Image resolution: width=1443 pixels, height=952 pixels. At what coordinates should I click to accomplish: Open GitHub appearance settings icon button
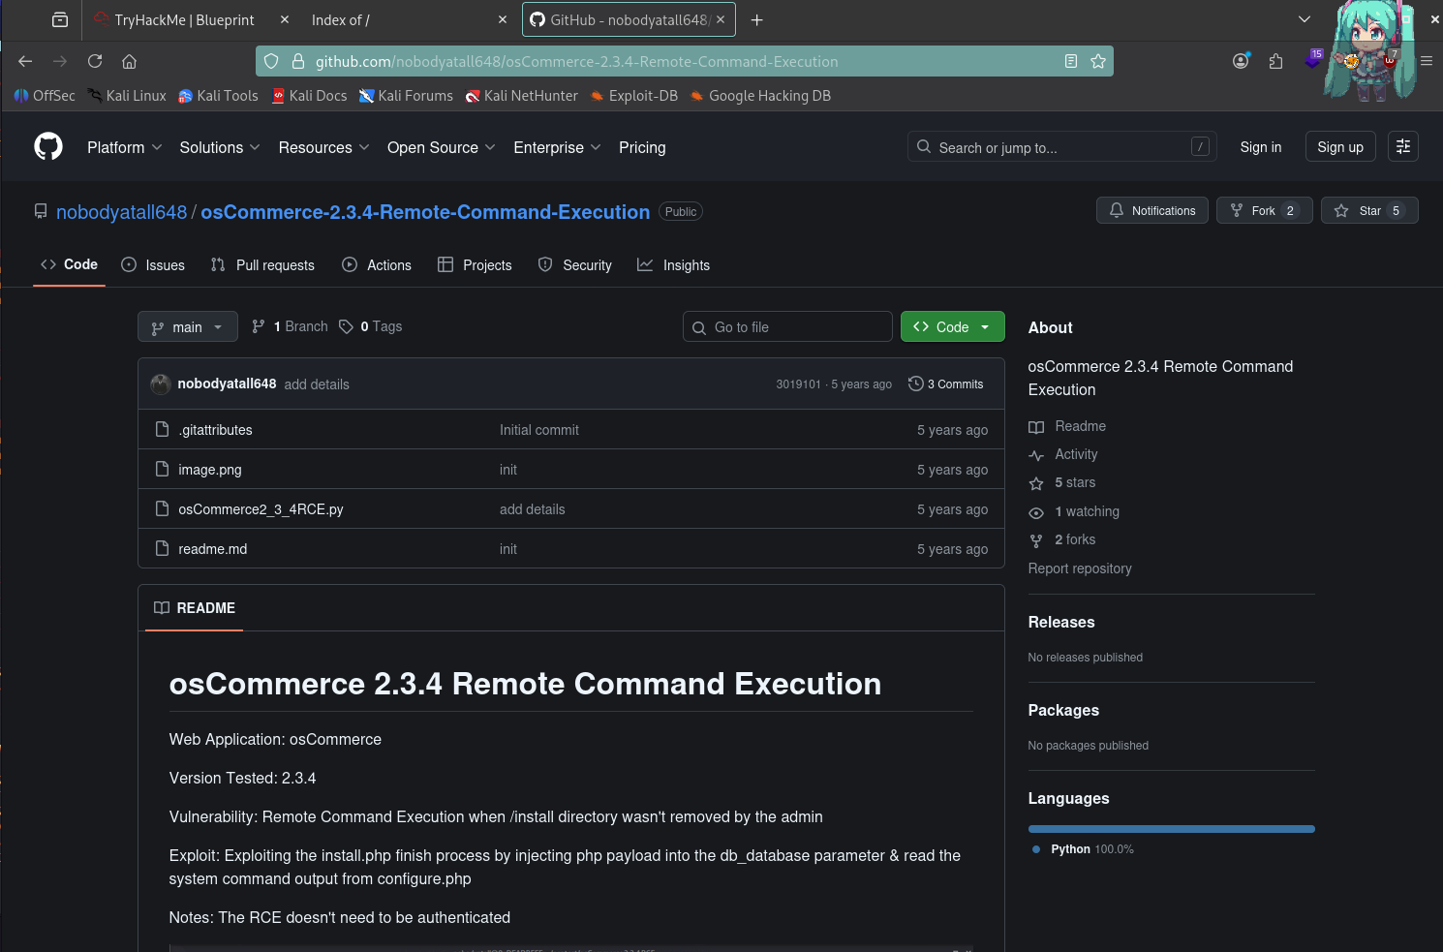coord(1403,146)
